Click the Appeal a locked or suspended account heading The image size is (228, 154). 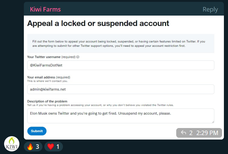[98, 23]
